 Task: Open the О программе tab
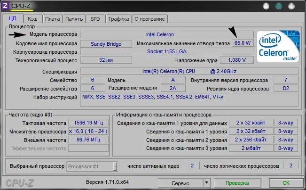[x=149, y=19]
